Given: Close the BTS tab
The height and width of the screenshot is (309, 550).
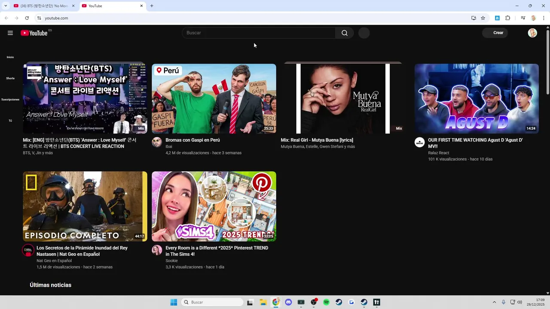Looking at the screenshot, I should (x=73, y=6).
